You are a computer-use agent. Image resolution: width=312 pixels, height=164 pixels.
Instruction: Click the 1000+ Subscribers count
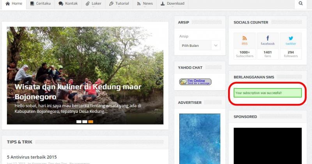pos(245,54)
